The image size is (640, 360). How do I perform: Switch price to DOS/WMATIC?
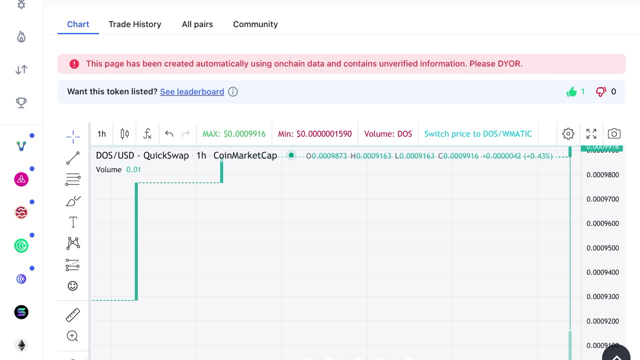pyautogui.click(x=478, y=133)
